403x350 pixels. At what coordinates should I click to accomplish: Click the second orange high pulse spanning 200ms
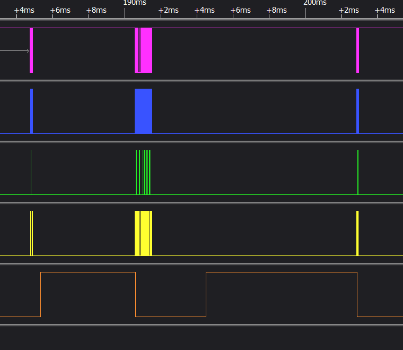tap(282, 294)
